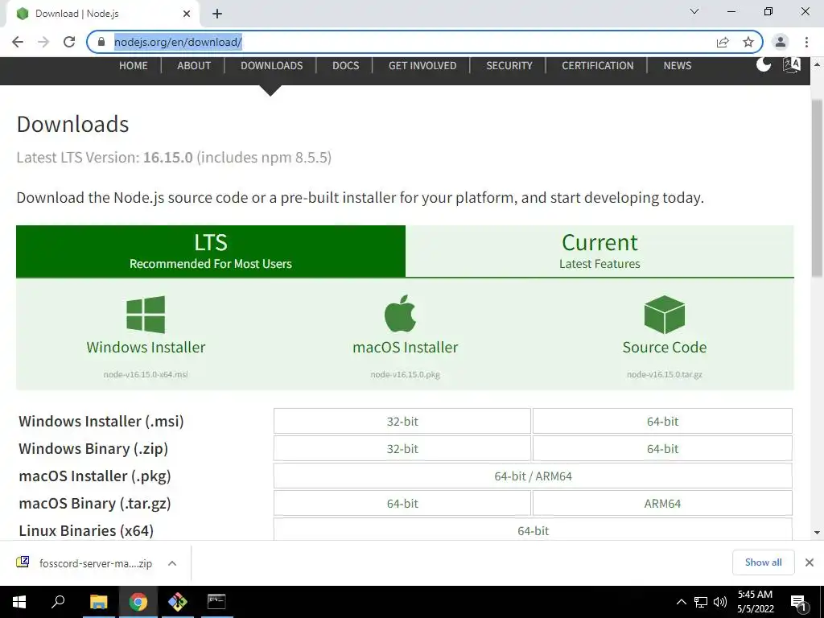Go to HOME in navigation
824x618 pixels.
coord(133,66)
